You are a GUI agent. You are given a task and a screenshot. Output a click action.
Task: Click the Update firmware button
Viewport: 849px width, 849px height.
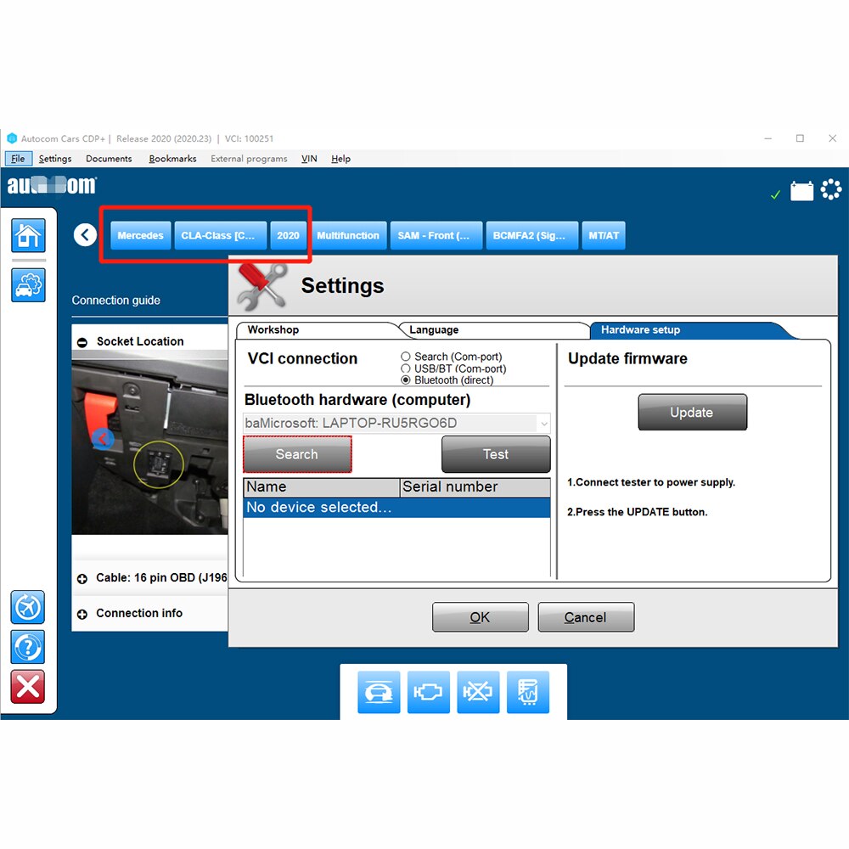pyautogui.click(x=692, y=413)
